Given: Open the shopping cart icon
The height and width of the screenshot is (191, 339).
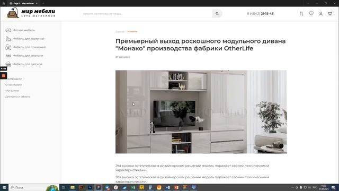Looking at the screenshot, I should coord(330,14).
